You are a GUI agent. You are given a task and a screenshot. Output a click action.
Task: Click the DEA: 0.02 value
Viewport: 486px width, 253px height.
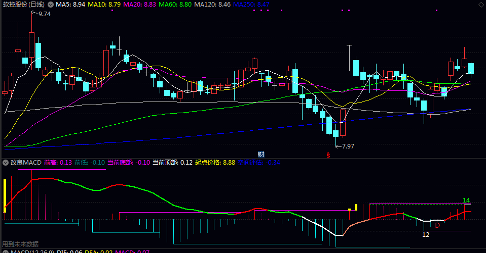click(98, 252)
